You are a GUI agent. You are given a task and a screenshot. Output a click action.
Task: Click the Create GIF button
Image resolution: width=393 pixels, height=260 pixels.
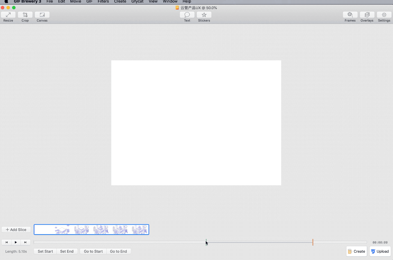[357, 251]
